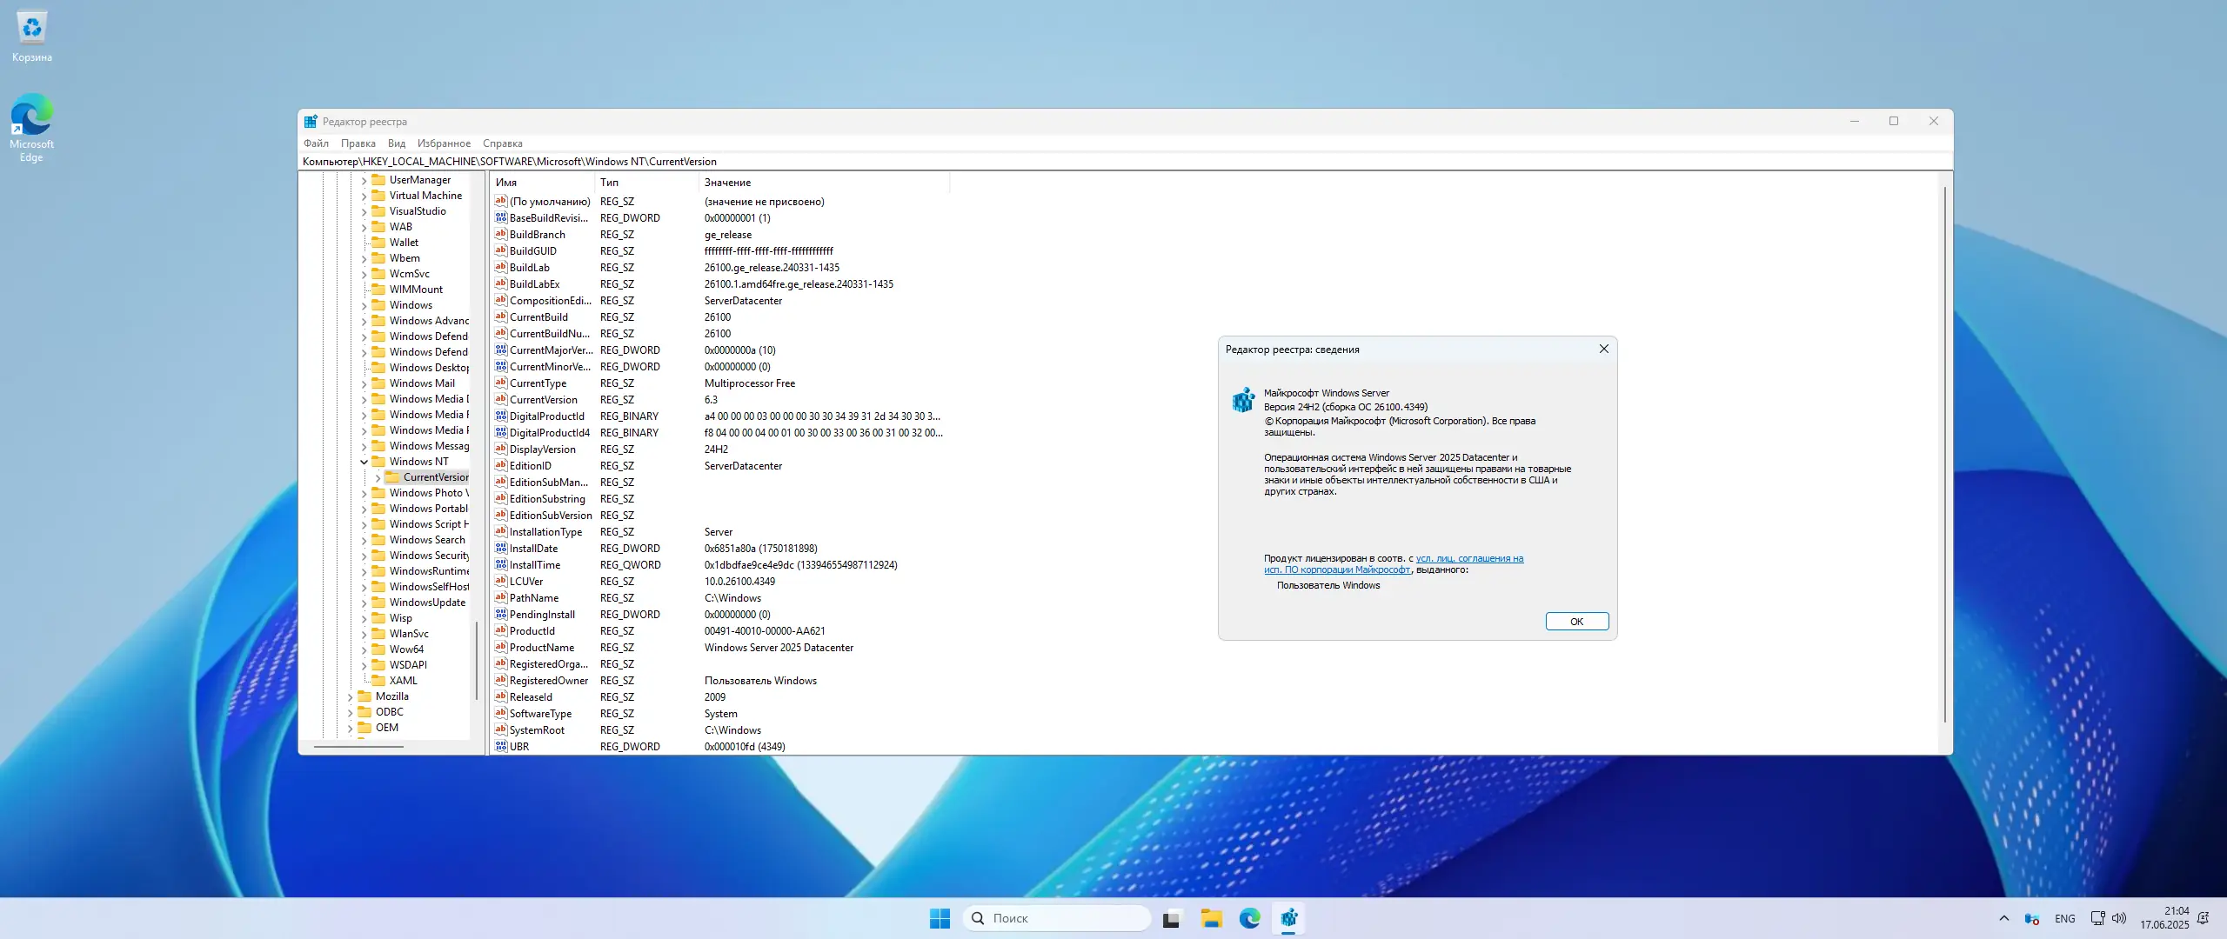The height and width of the screenshot is (939, 2227).
Task: Open the Microsoft license terms link
Action: (1468, 558)
